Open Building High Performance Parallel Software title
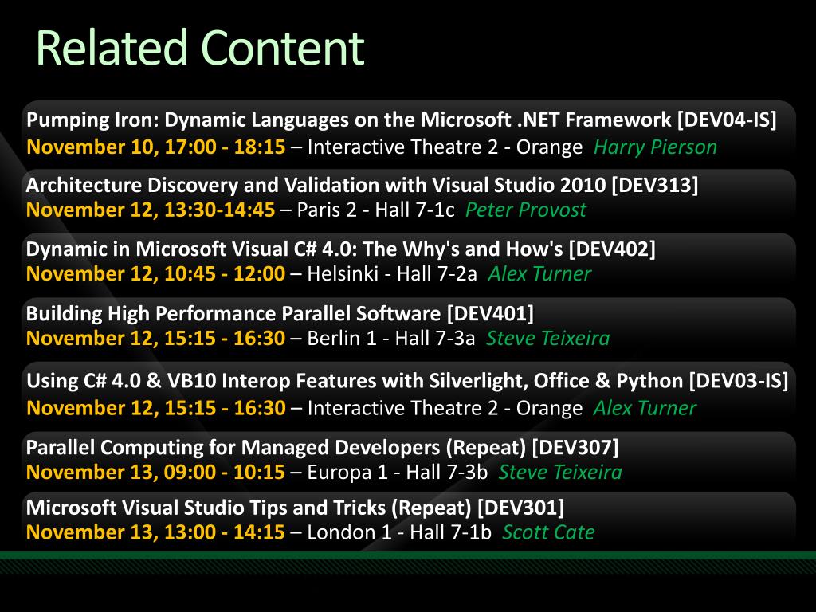Screen dimensions: 816x612 tap(280, 314)
